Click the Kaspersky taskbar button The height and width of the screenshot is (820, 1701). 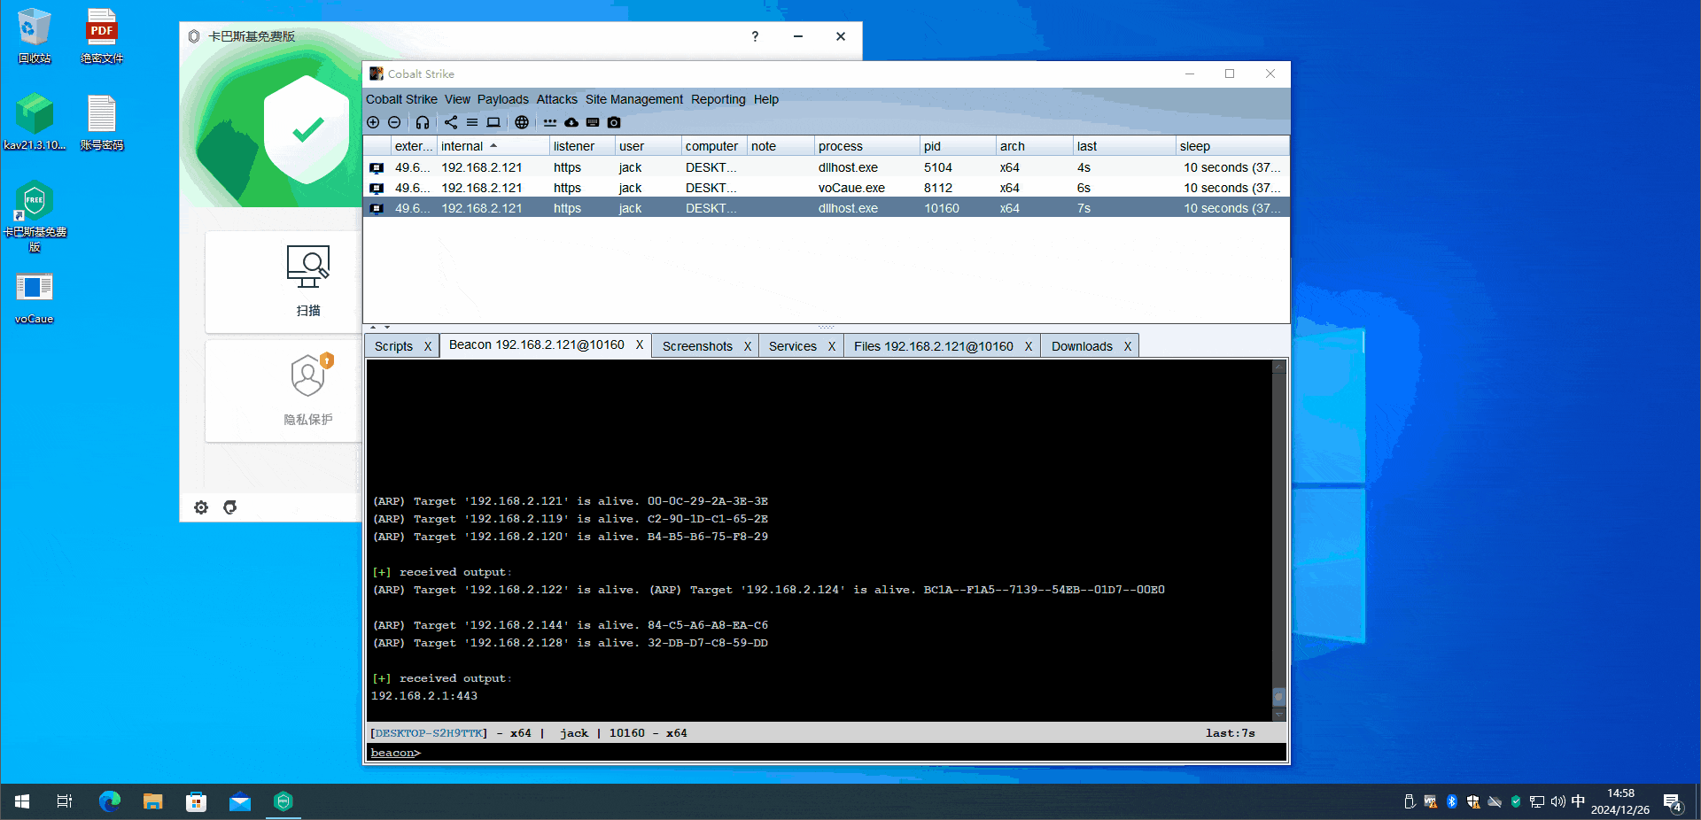283,801
